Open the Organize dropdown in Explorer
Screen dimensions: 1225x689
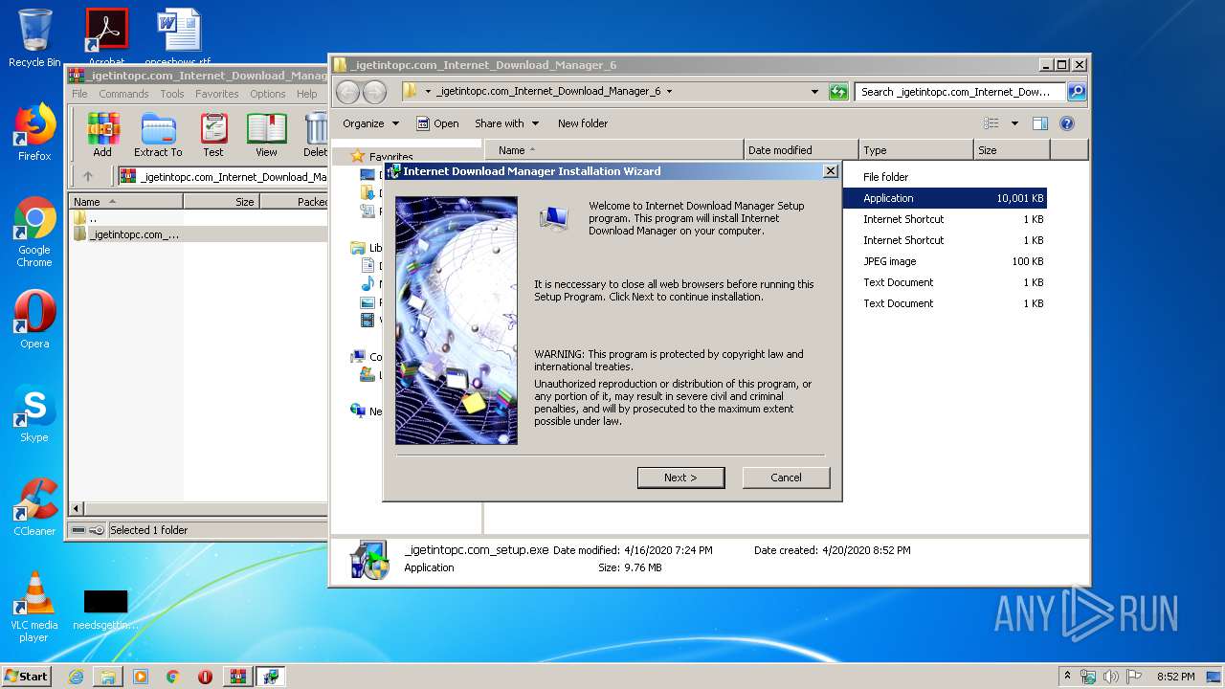coord(370,123)
